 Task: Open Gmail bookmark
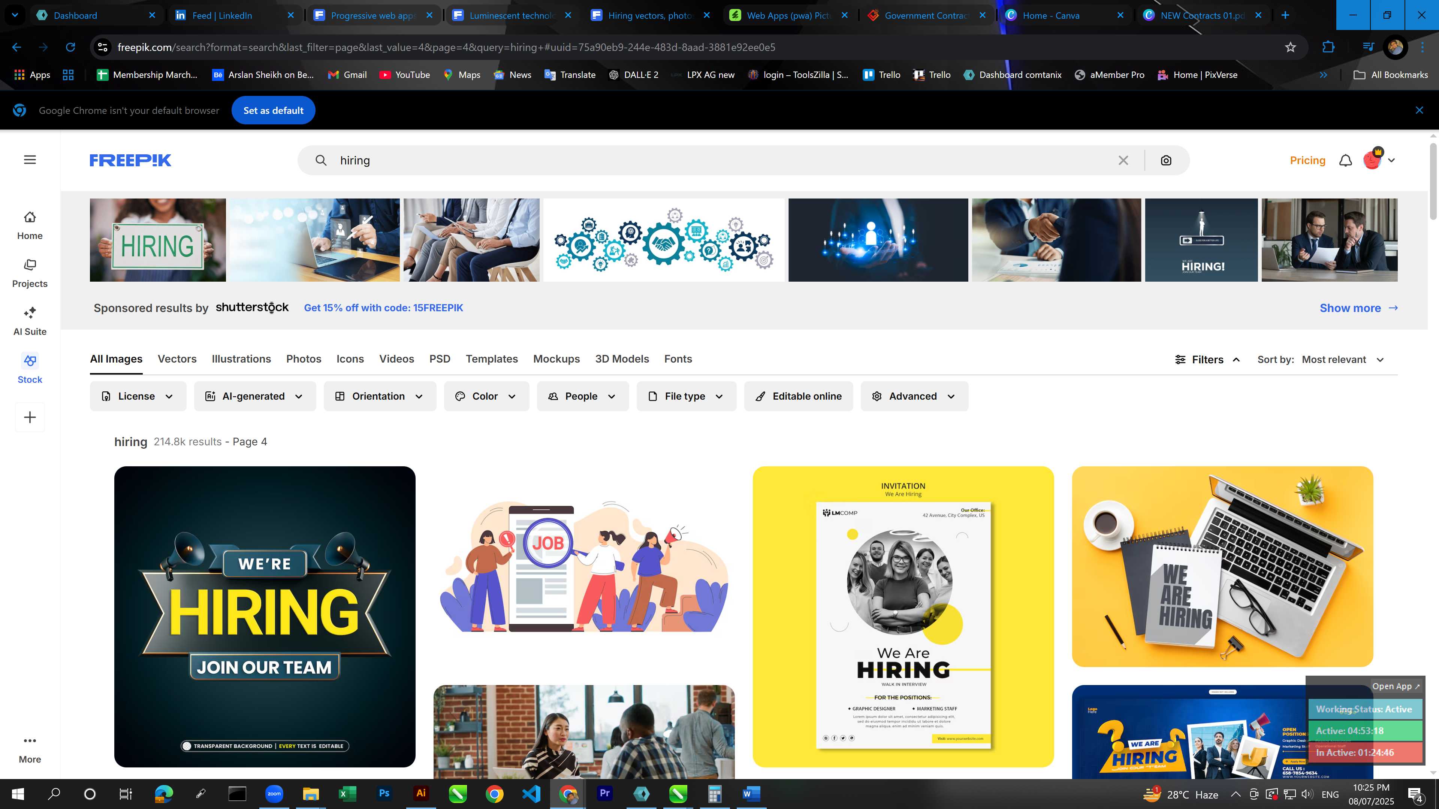[347, 75]
